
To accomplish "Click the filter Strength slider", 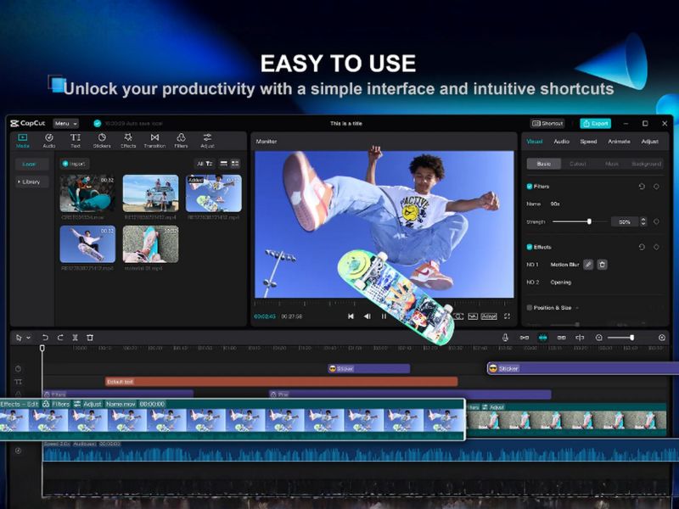I will [x=581, y=221].
